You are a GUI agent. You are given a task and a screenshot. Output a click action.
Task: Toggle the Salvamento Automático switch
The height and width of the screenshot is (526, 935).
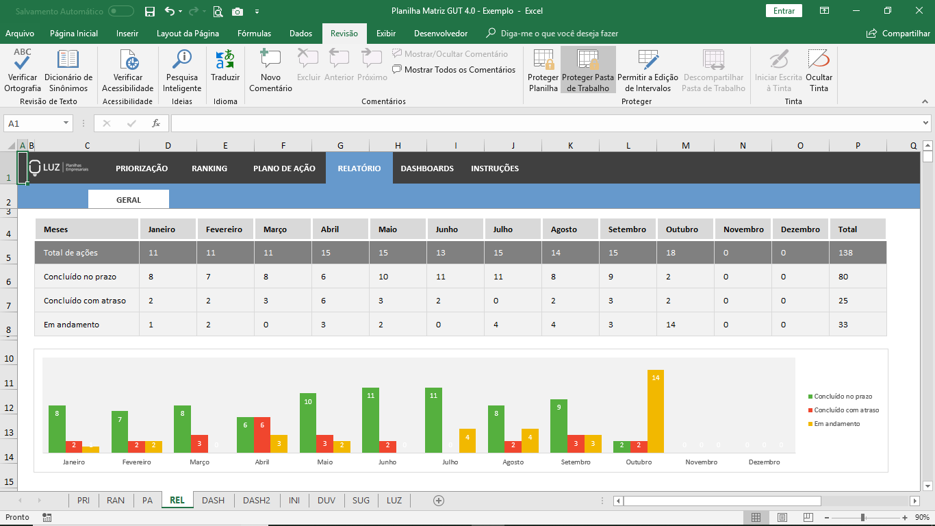click(x=121, y=11)
